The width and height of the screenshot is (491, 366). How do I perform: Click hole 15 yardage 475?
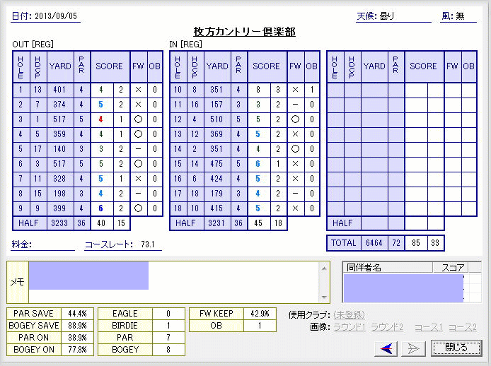[216, 164]
